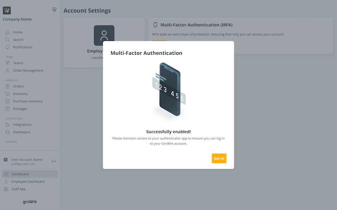
Task: Click the Integrations link icon
Action: pyautogui.click(x=7, y=124)
